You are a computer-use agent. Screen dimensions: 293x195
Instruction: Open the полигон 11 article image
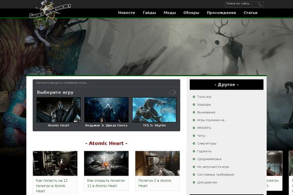point(106,163)
